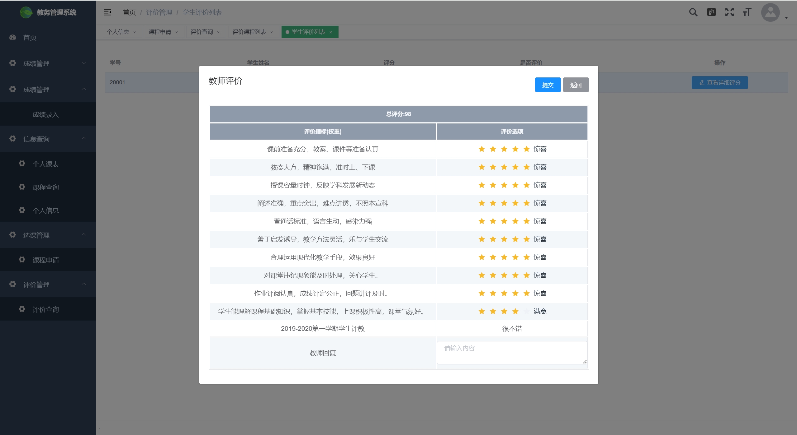Screen dimensions: 797x435
Task: Click the search magnifier icon
Action: 693,12
